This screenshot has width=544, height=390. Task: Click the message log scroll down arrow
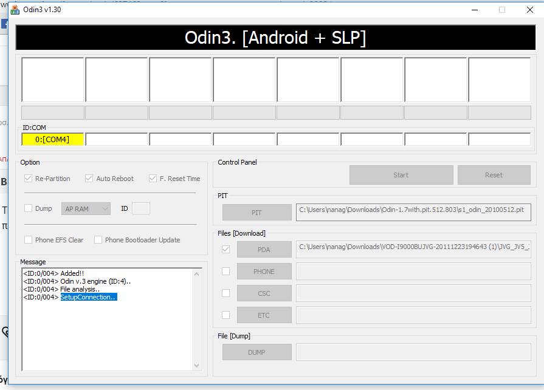[x=197, y=365]
